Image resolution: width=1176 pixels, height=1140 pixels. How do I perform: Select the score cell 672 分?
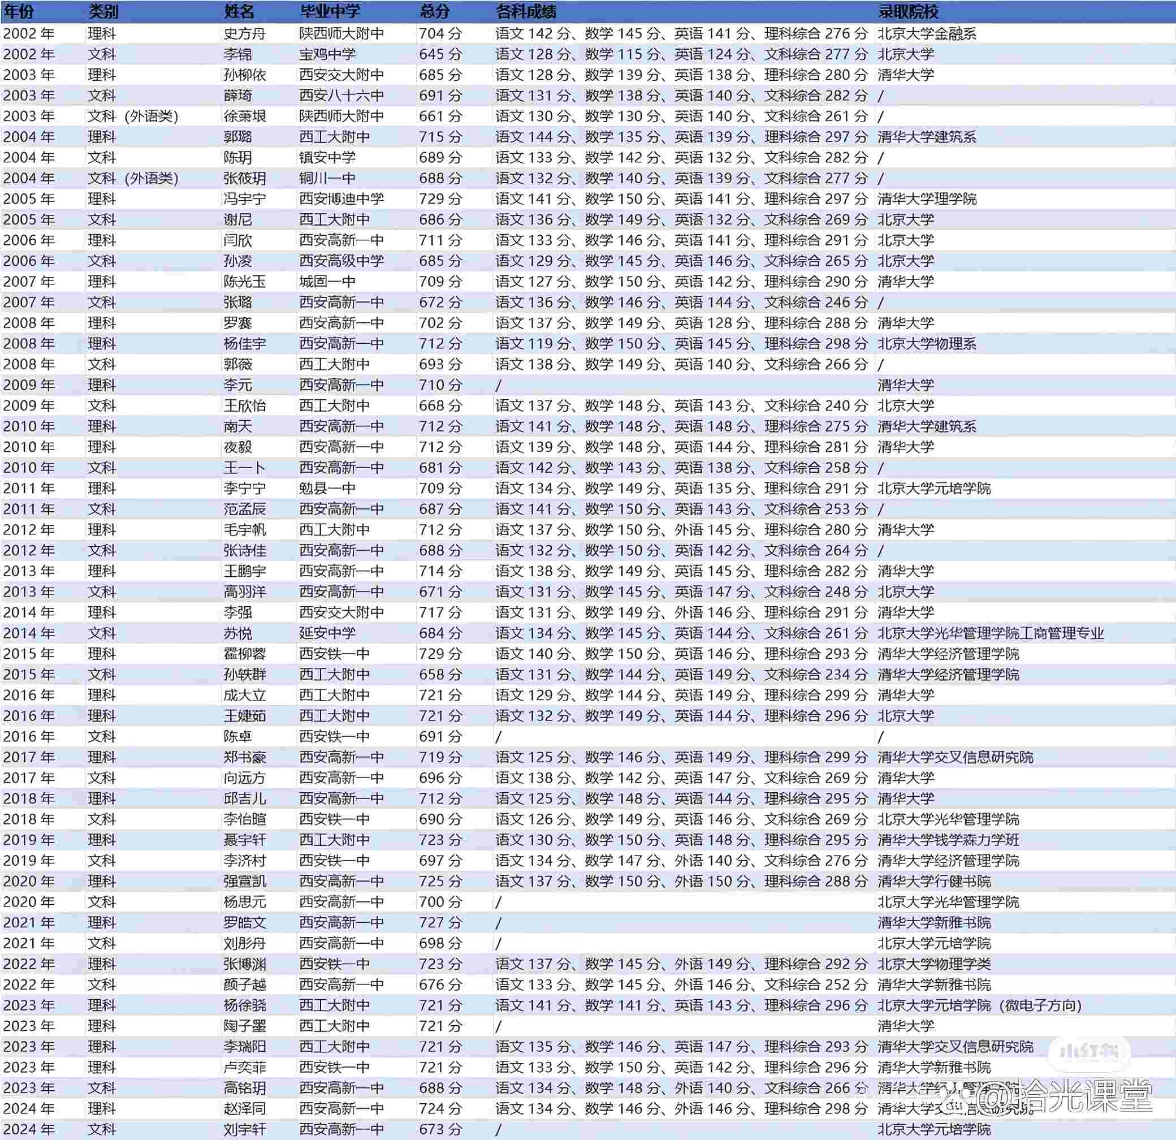(x=440, y=303)
